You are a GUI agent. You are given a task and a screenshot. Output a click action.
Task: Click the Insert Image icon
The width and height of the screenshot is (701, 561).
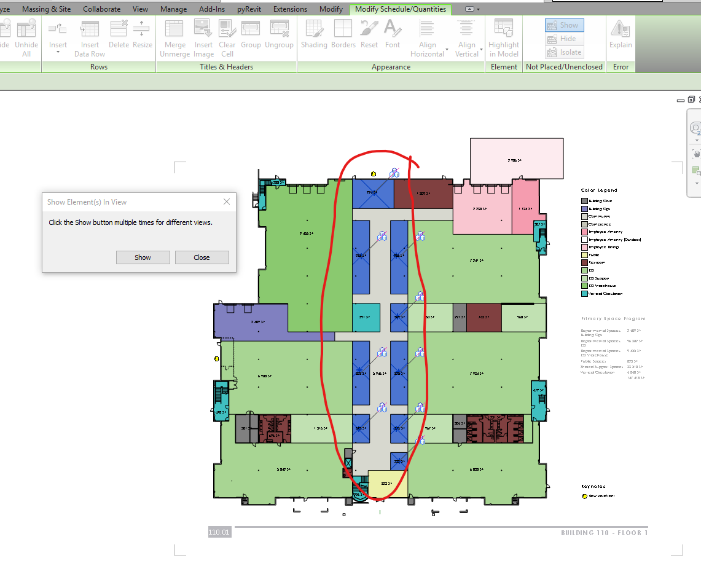[x=203, y=29]
